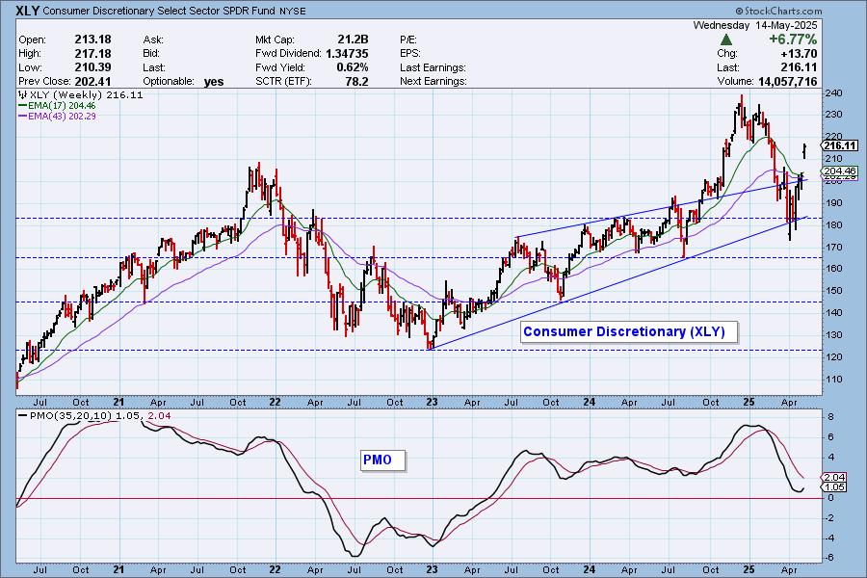Click the Last value 216.11 in the header
The height and width of the screenshot is (578, 867).
click(799, 67)
